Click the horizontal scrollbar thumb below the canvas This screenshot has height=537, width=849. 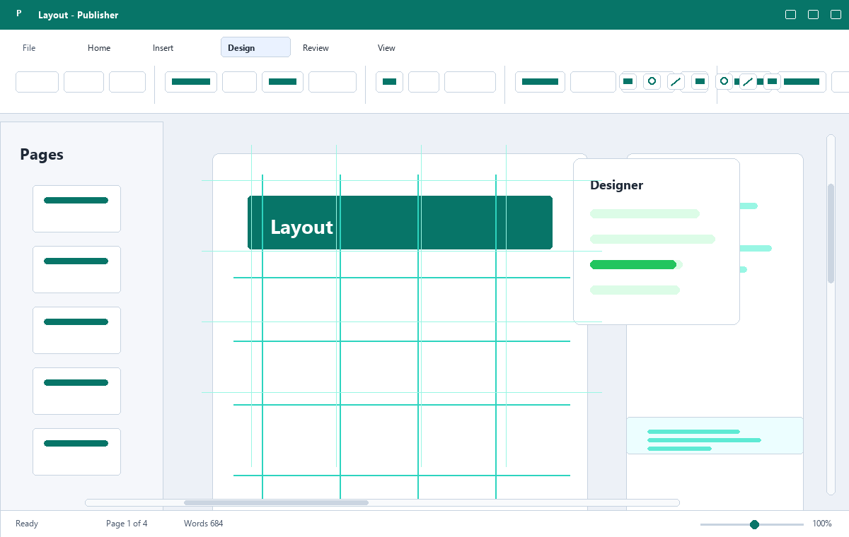point(276,502)
